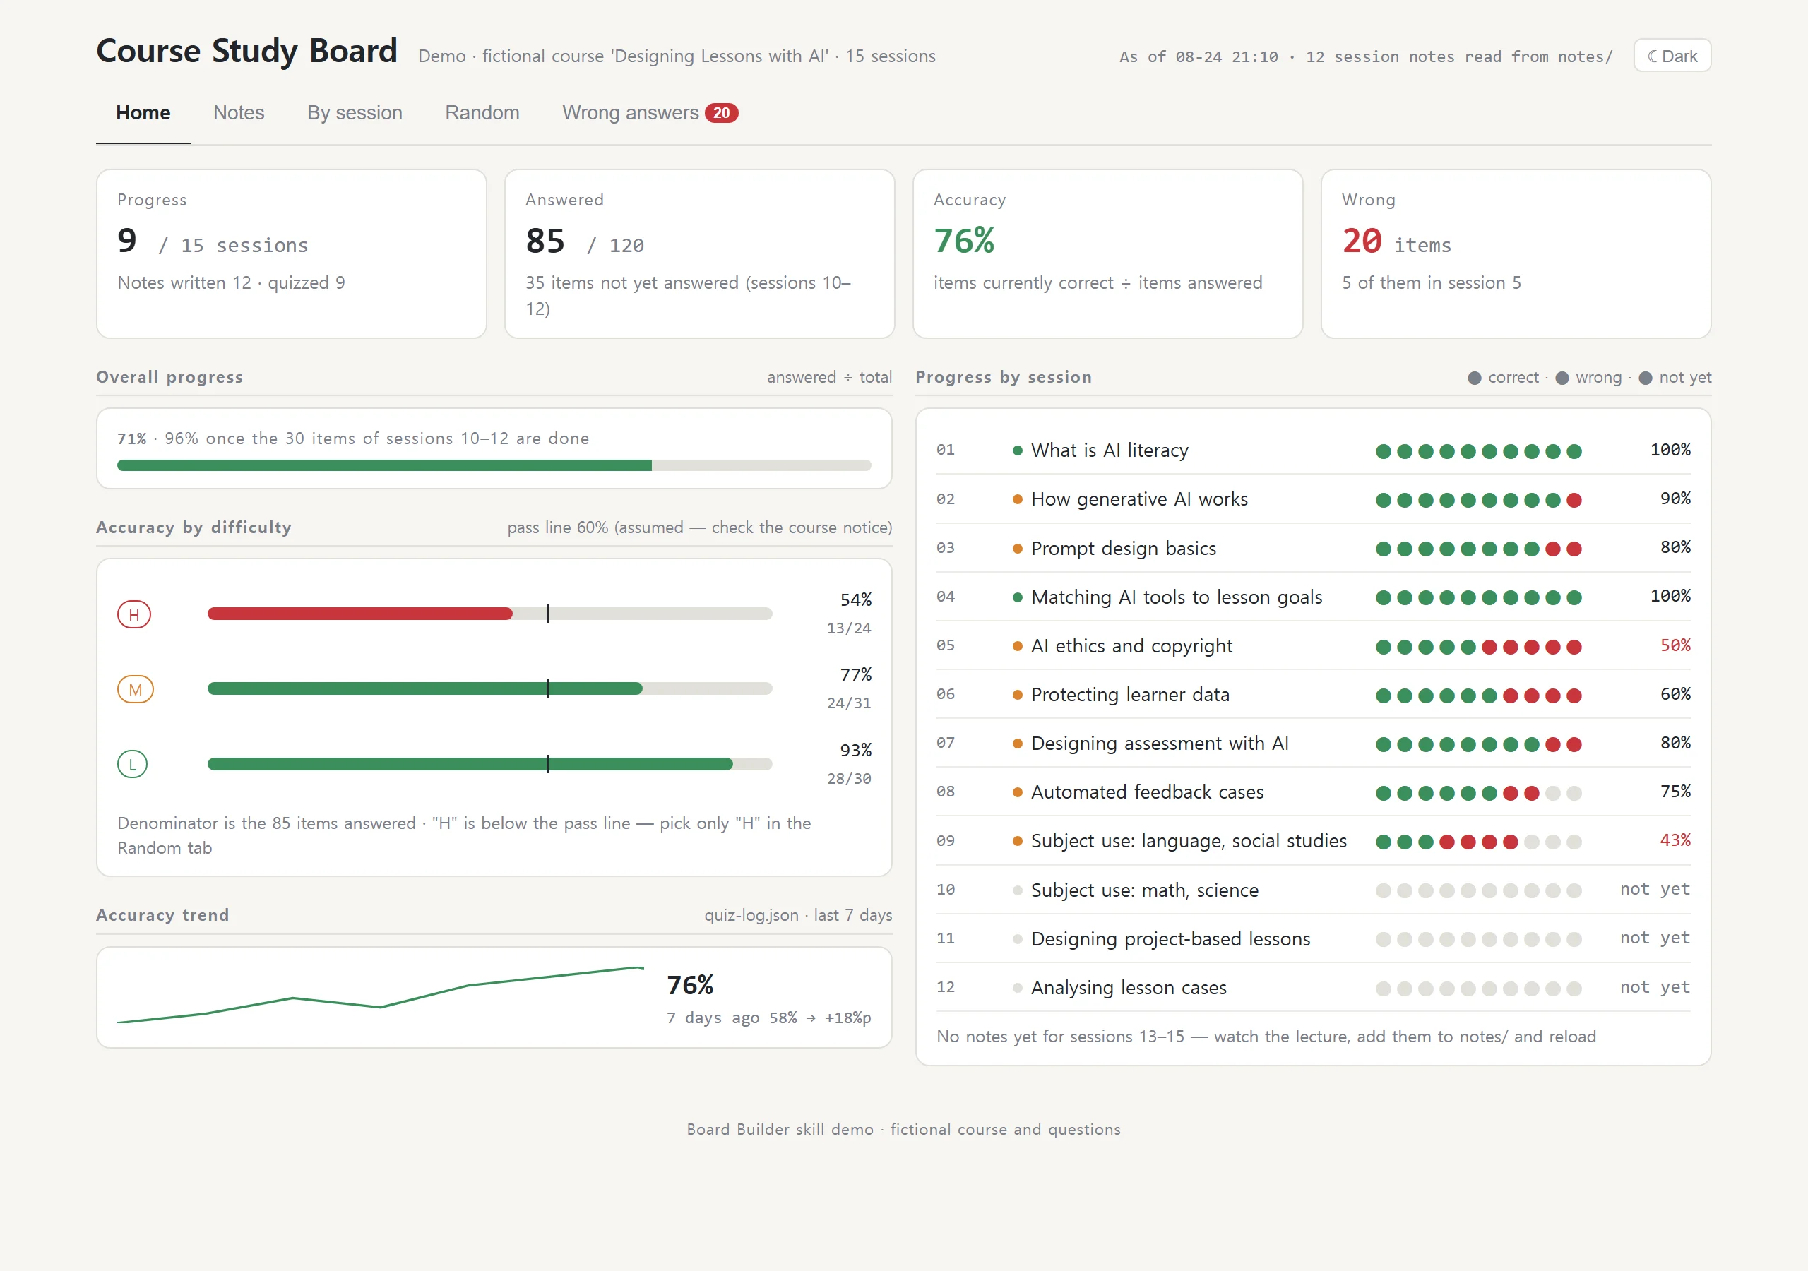Open session 05 AI ethics and copyright
The width and height of the screenshot is (1808, 1271).
pos(1313,645)
